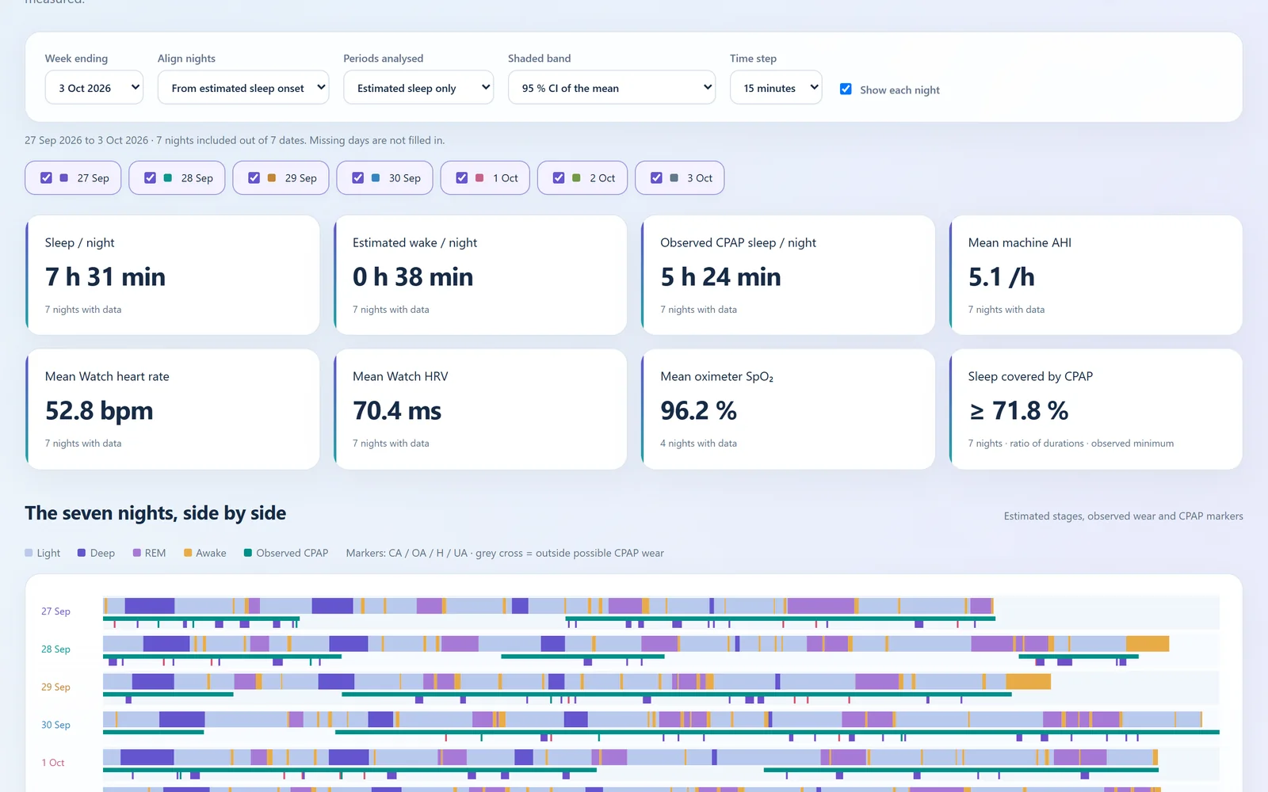Click the 27 Sep purple color swatch
The image size is (1268, 792).
(64, 178)
